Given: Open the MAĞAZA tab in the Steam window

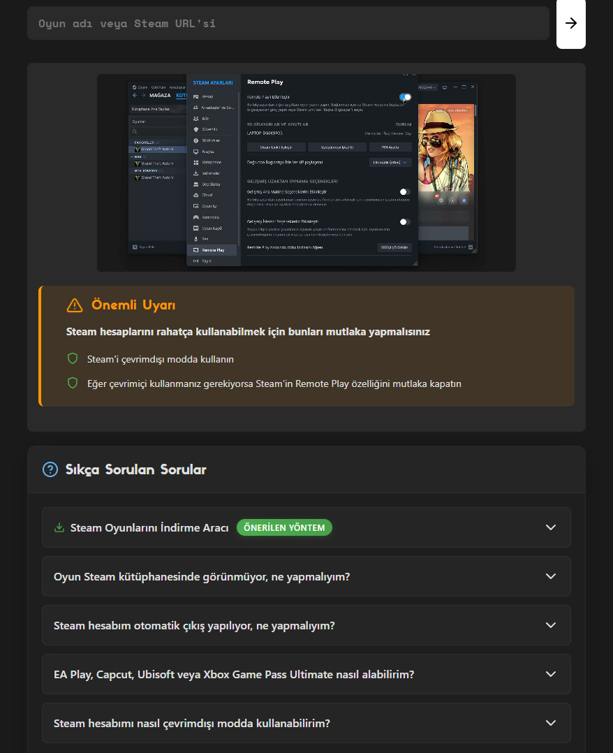Looking at the screenshot, I should click(x=160, y=95).
